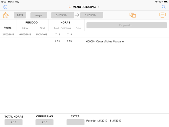Tap the orange duplicate windows icon
The image size is (169, 127).
coord(133,15)
